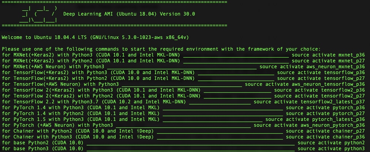Click 'source activate aws_neuron_pytorch_p36' command

click(309, 125)
